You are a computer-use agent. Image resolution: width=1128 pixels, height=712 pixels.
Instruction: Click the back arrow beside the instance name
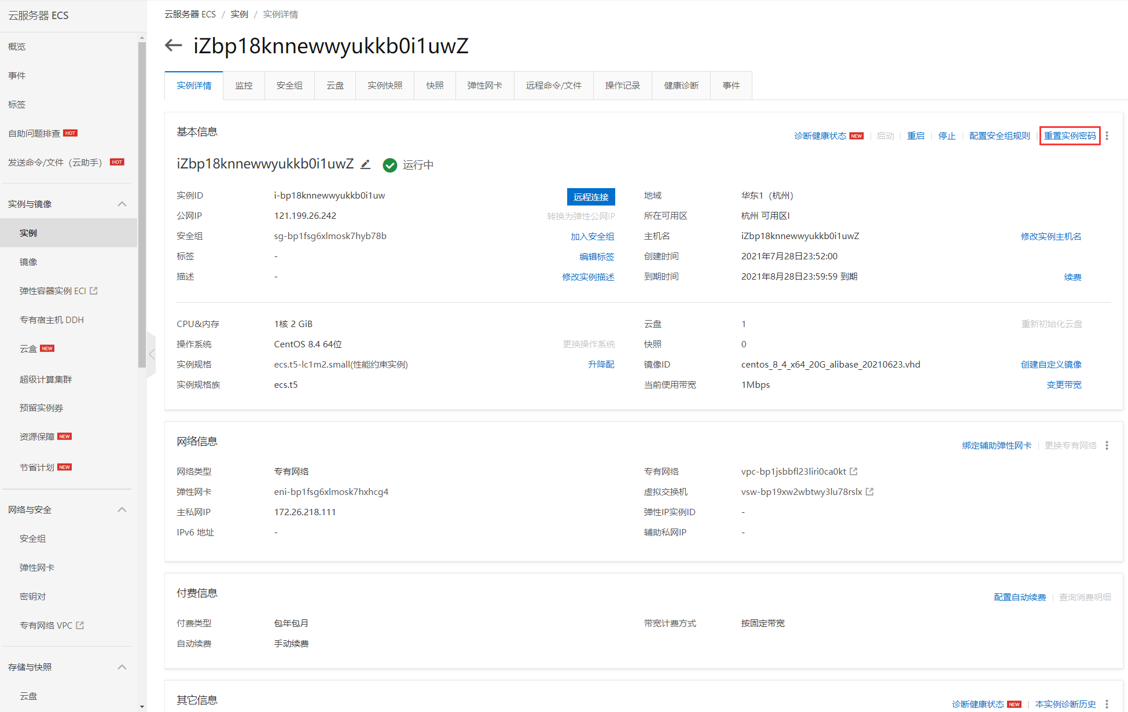tap(172, 45)
